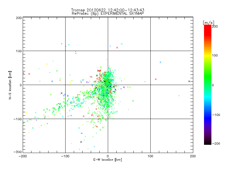Click the blue cross marker near east 125 km

(x=160, y=62)
